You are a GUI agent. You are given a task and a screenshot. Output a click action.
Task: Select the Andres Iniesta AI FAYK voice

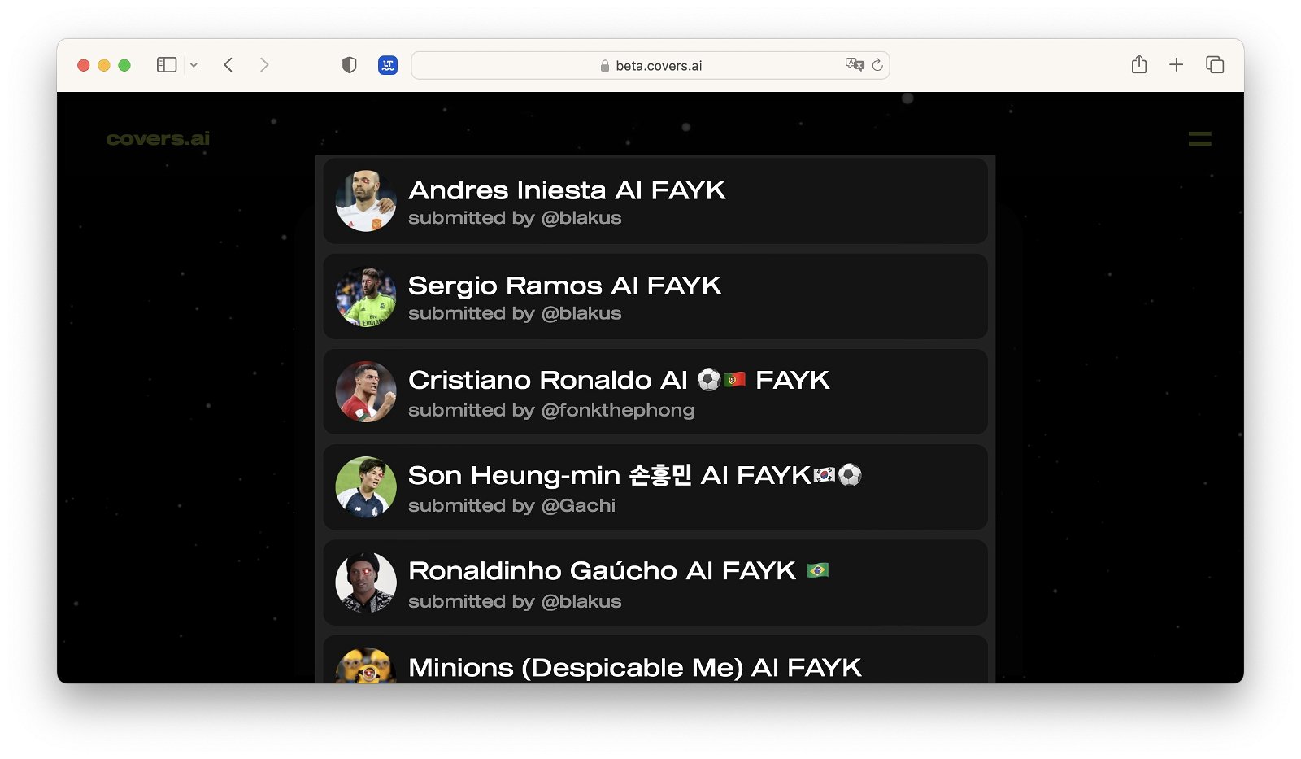[x=655, y=201]
